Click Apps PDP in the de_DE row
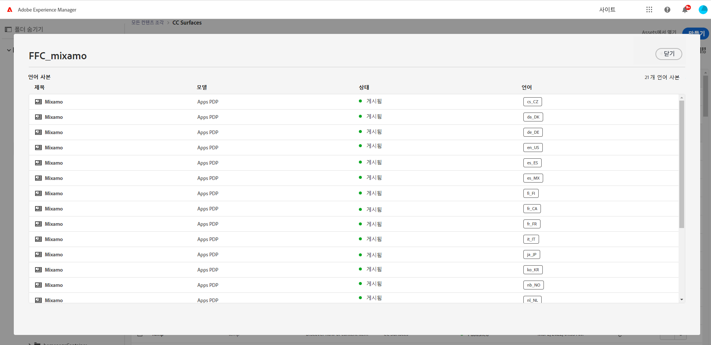Viewport: 711px width, 345px height. tap(208, 132)
